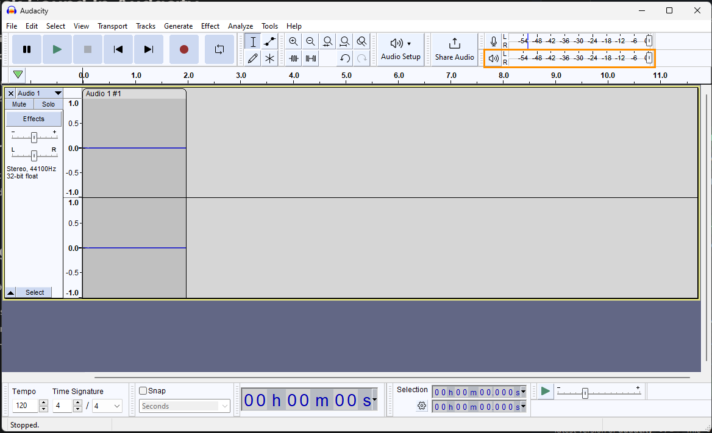
Task: Click the Stop button
Action: click(88, 49)
